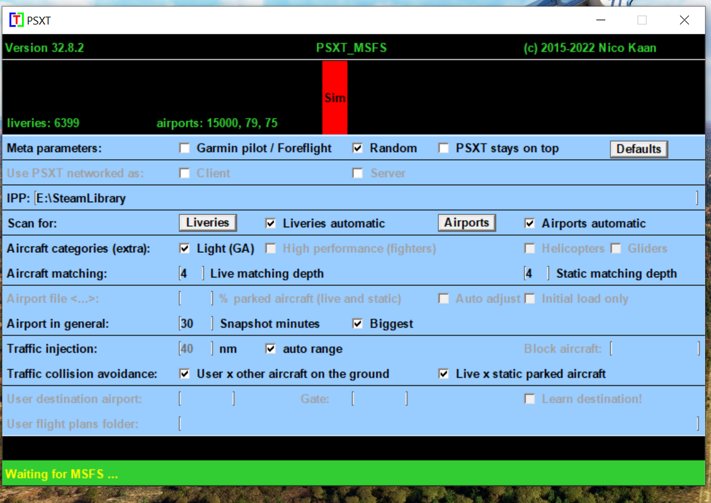This screenshot has width=711, height=503.
Task: Click the Waiting for MSFS ... status
Action: tap(61, 474)
